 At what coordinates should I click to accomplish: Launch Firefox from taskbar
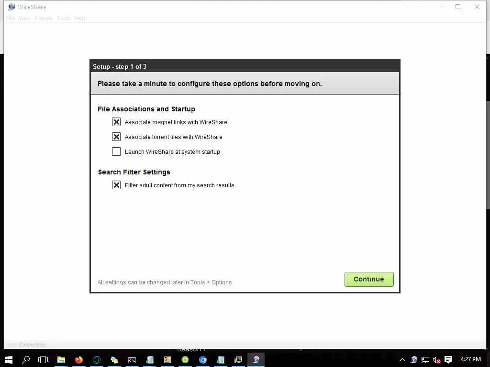[x=79, y=360]
